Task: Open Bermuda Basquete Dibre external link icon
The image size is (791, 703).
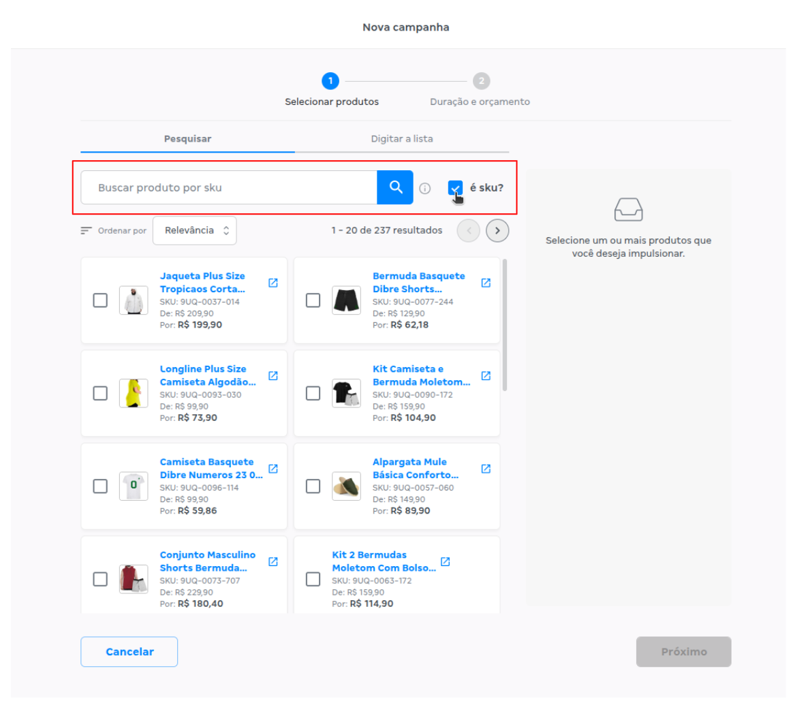Action: [486, 283]
